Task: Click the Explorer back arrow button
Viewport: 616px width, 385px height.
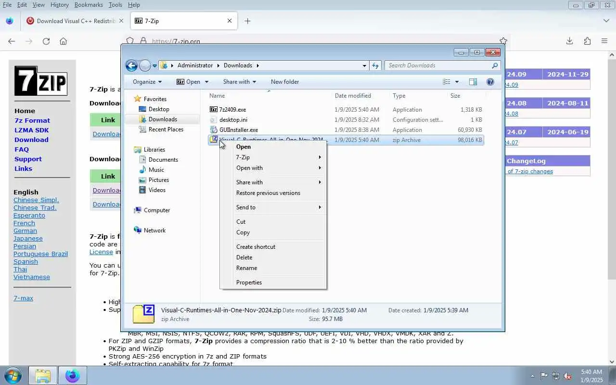Action: point(131,65)
